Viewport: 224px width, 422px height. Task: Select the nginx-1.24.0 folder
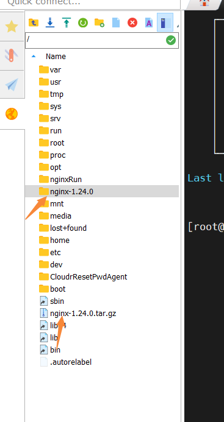[x=102, y=191]
